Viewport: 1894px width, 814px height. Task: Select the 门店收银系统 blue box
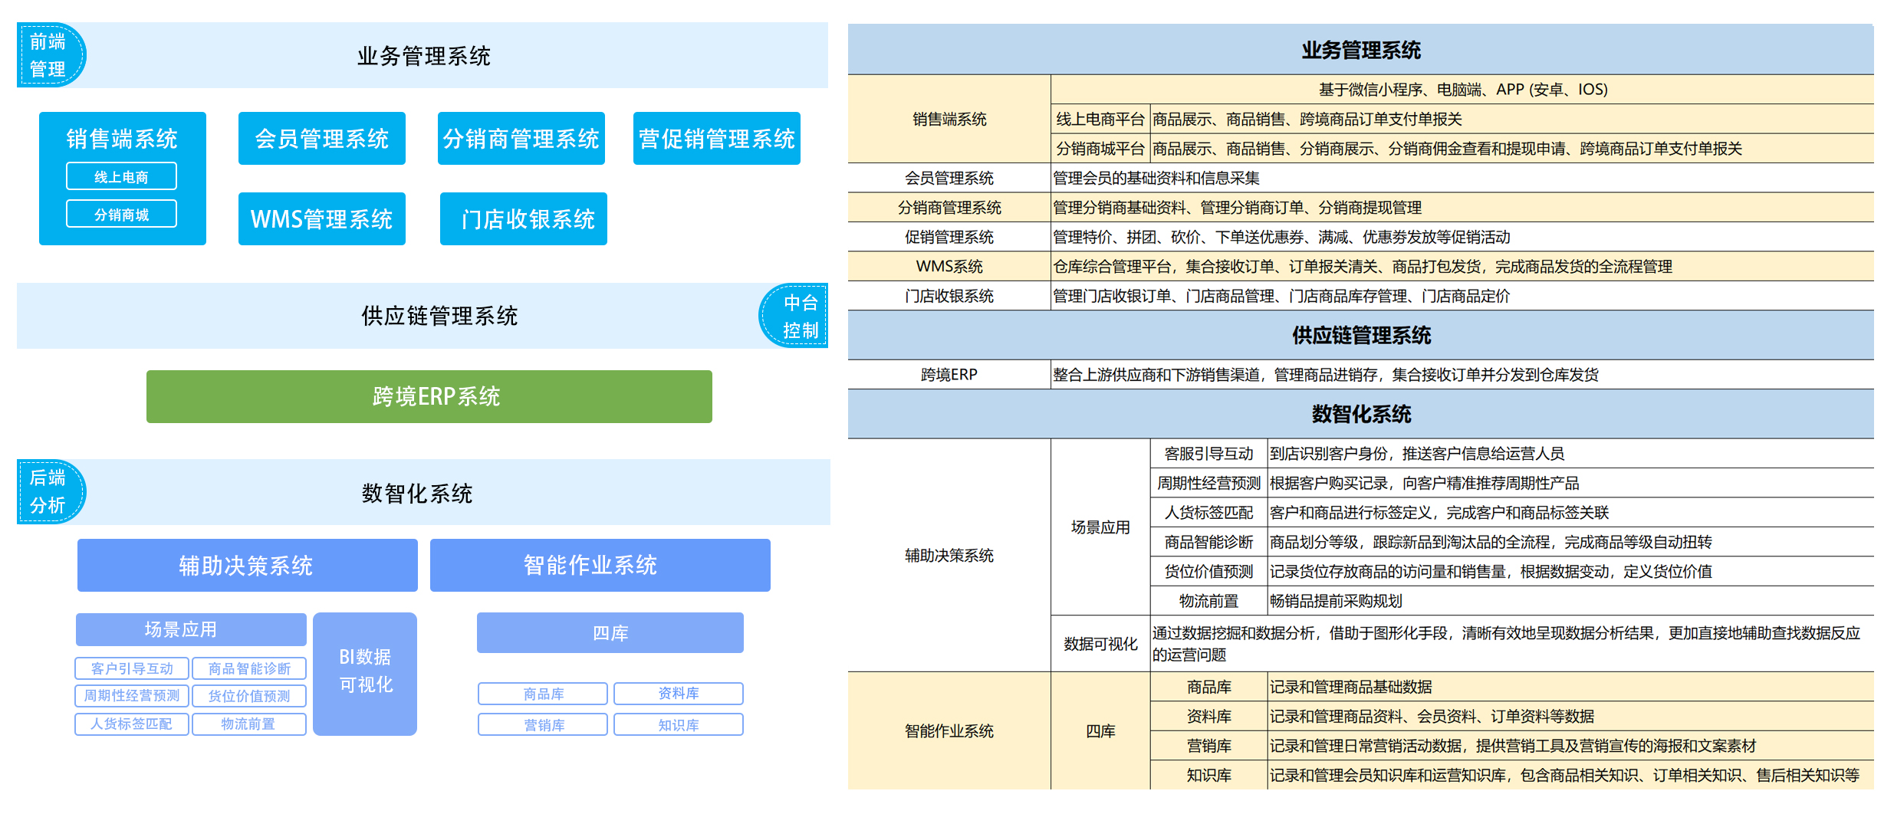(x=523, y=219)
